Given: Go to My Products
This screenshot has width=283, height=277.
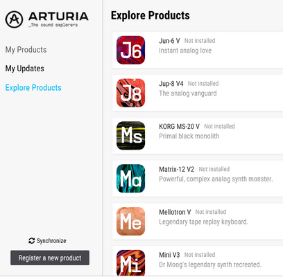Looking at the screenshot, I should (x=26, y=50).
